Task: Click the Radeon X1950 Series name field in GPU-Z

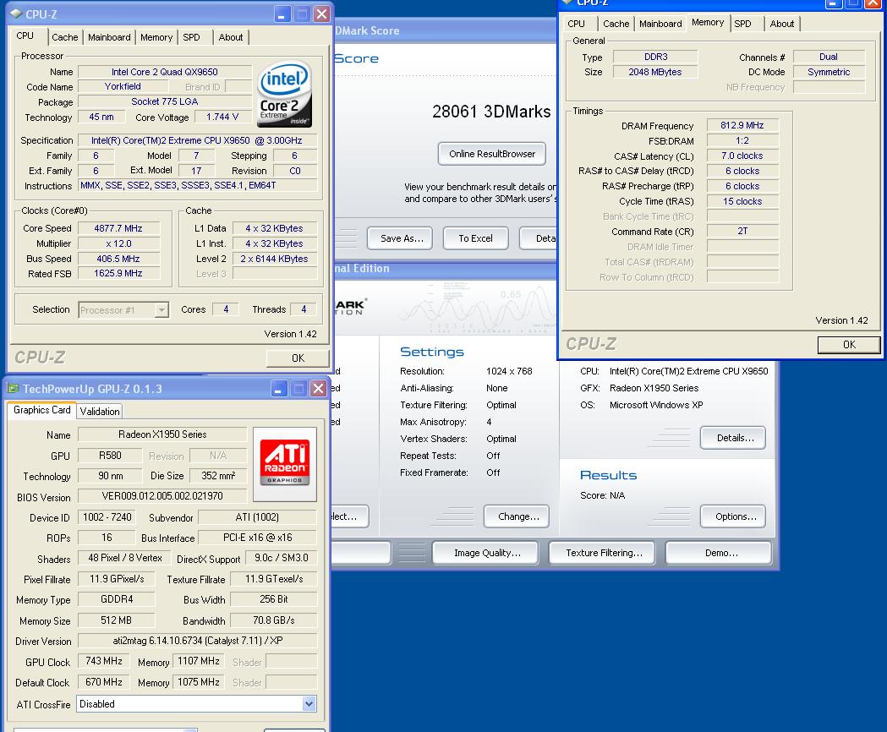Action: point(162,434)
